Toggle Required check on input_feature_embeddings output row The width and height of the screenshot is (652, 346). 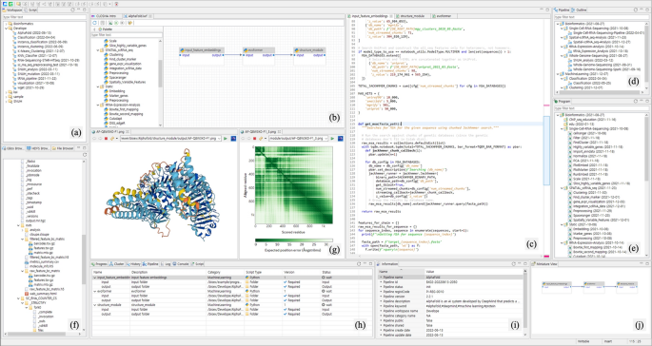click(x=286, y=287)
